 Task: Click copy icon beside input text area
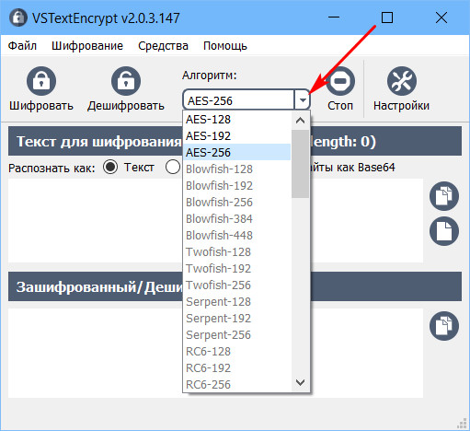click(x=444, y=196)
